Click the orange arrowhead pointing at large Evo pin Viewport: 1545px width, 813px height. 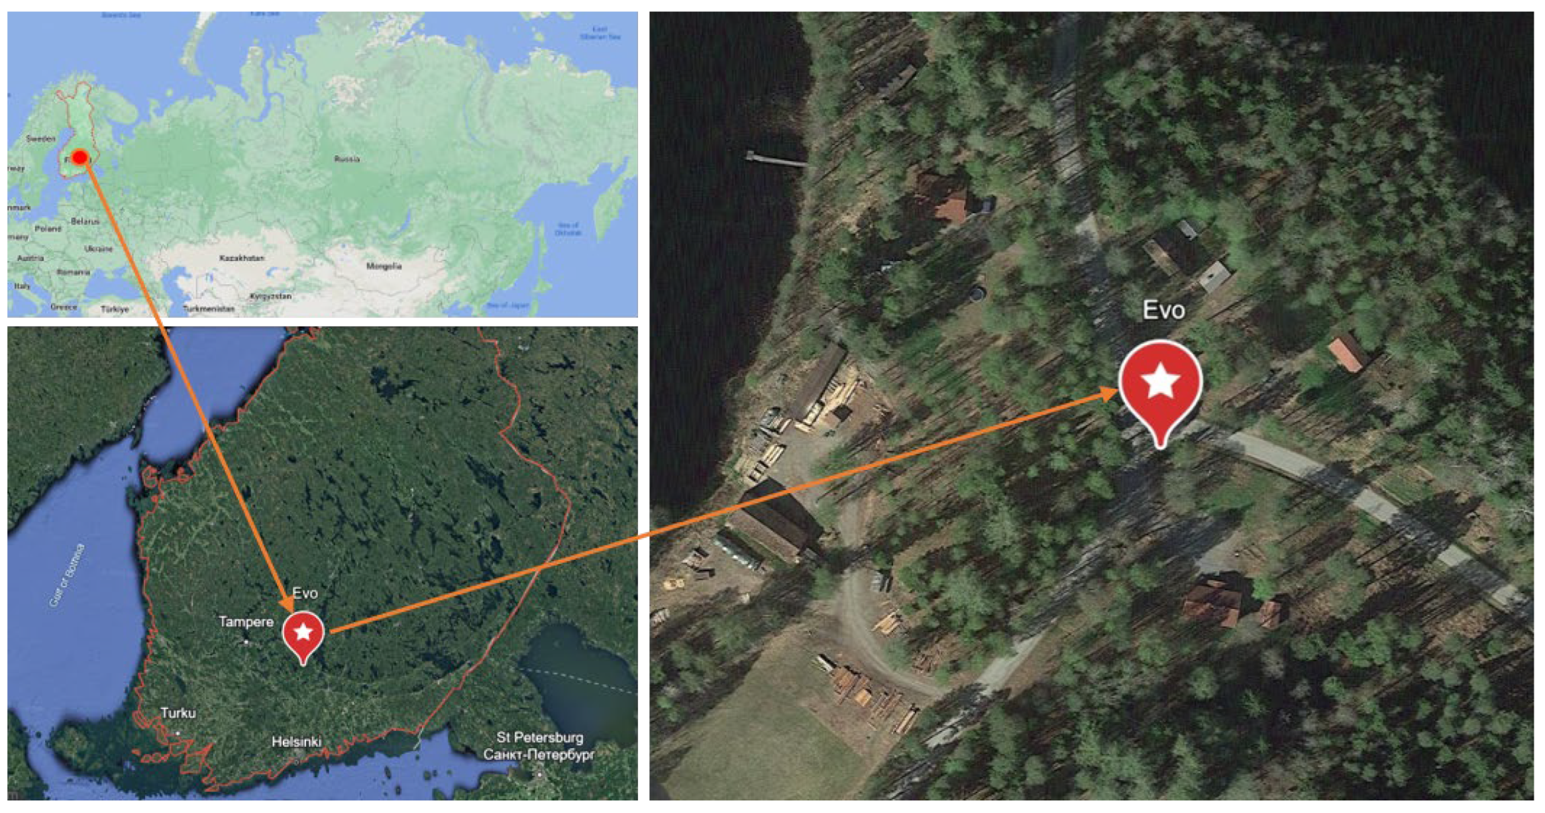pos(1110,394)
